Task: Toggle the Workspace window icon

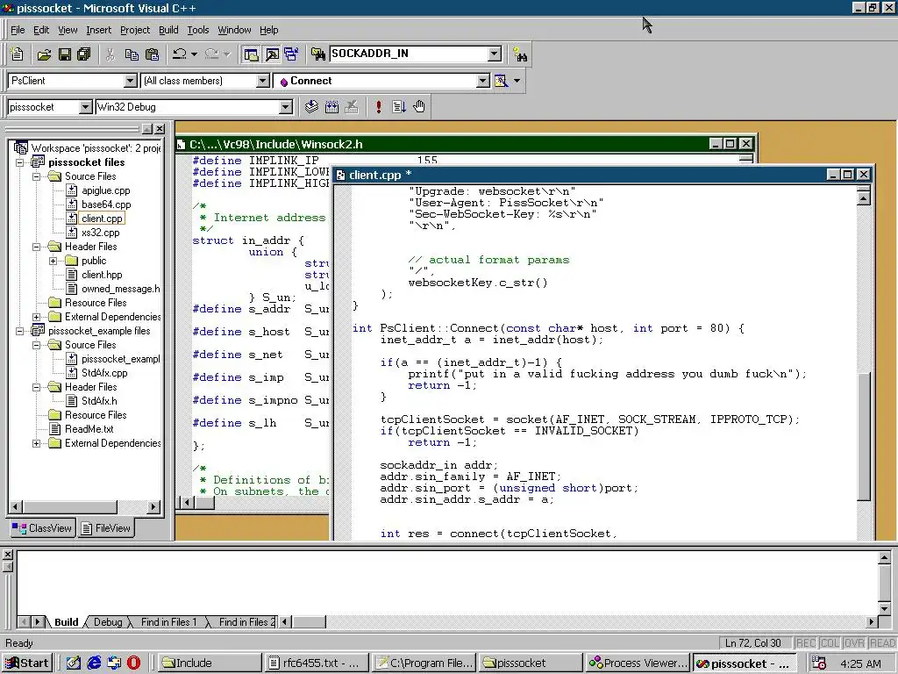Action: (x=251, y=54)
